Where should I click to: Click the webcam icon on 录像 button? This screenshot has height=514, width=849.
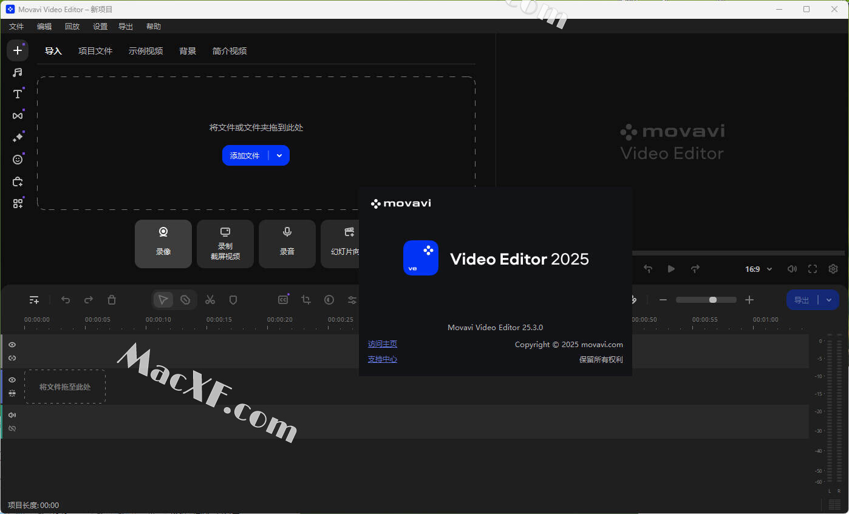click(163, 232)
